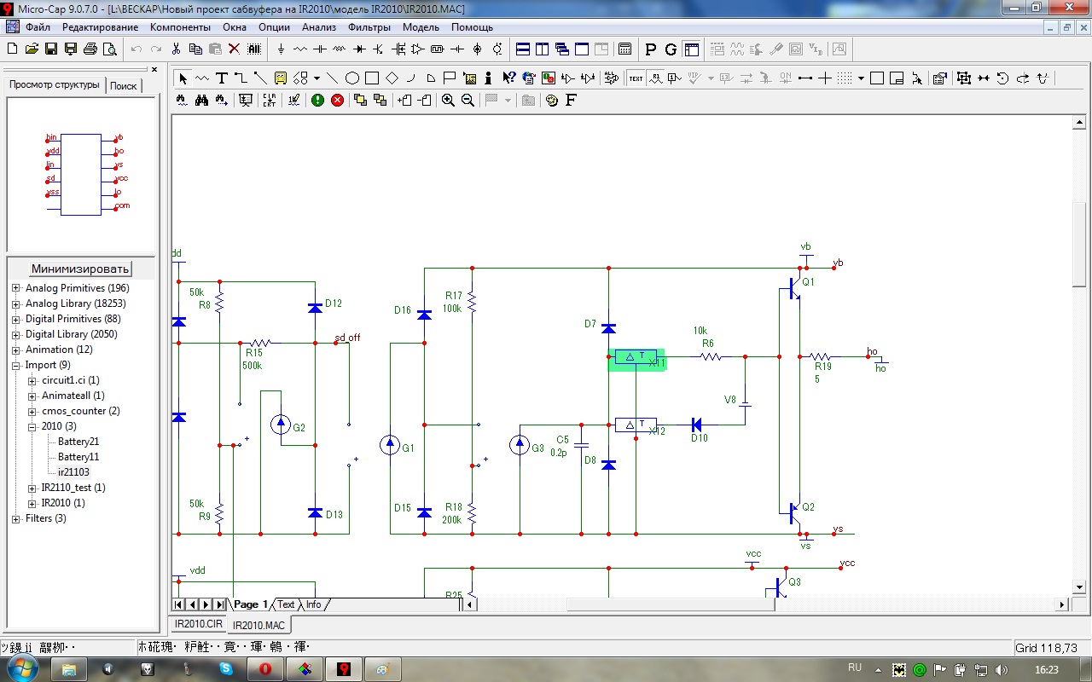Click the horizontal scrollbar thumb
This screenshot has height=682, width=1092.
(x=671, y=604)
